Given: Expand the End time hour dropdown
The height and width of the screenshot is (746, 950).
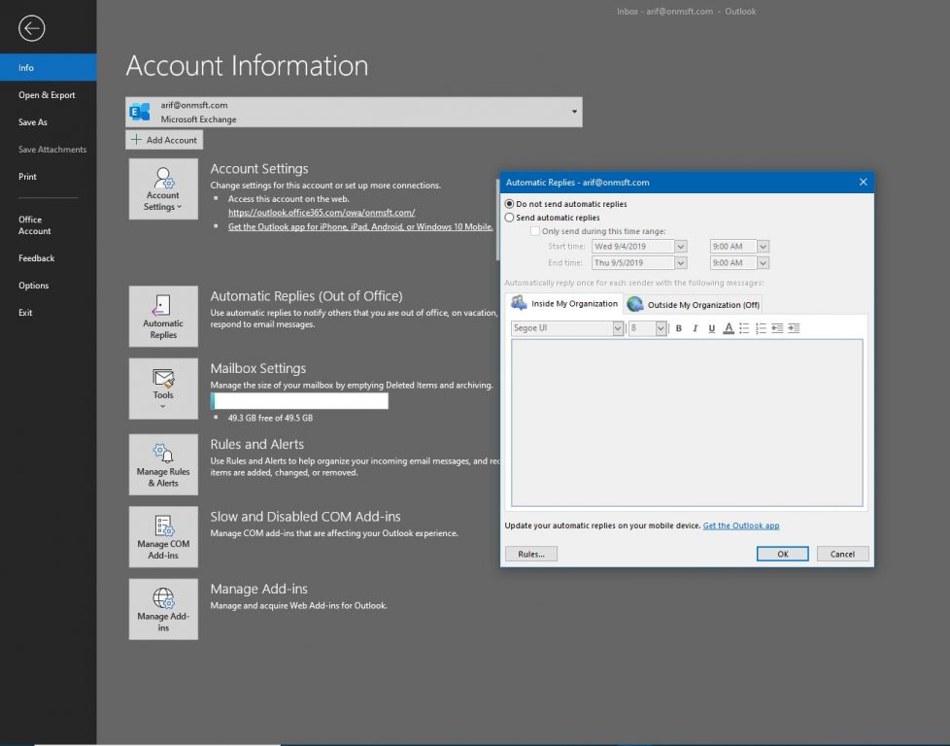Looking at the screenshot, I should [x=764, y=262].
